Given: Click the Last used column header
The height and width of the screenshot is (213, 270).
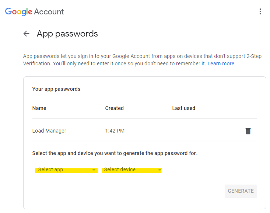Looking at the screenshot, I should coord(183,108).
